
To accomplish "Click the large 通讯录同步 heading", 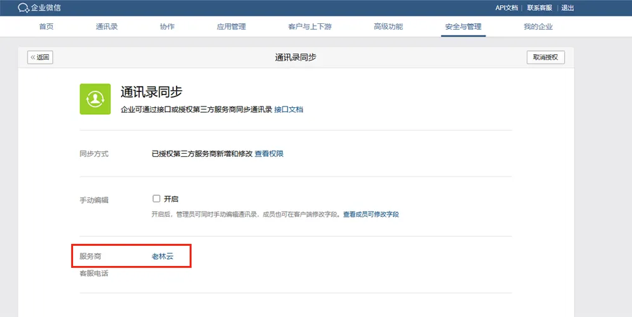I will click(x=152, y=92).
